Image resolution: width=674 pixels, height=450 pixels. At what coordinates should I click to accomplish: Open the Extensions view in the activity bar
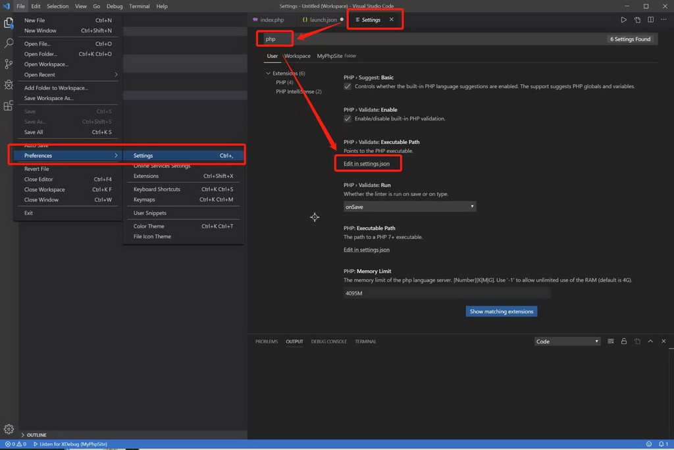pyautogui.click(x=8, y=106)
